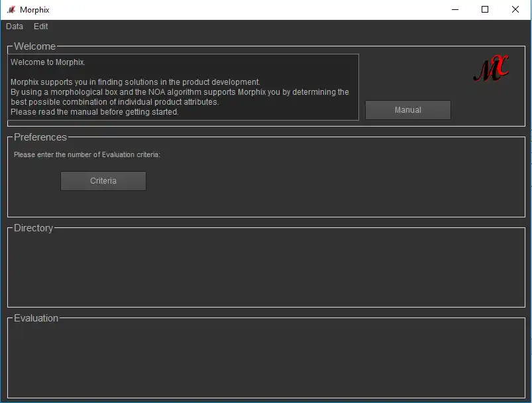
Task: Click inside the Welcome text box
Action: pyautogui.click(x=184, y=87)
